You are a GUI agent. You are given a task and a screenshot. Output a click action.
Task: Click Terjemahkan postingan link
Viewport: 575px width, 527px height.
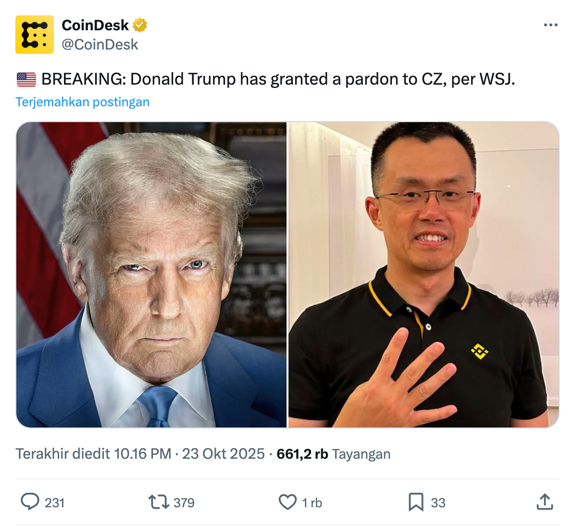(x=83, y=101)
